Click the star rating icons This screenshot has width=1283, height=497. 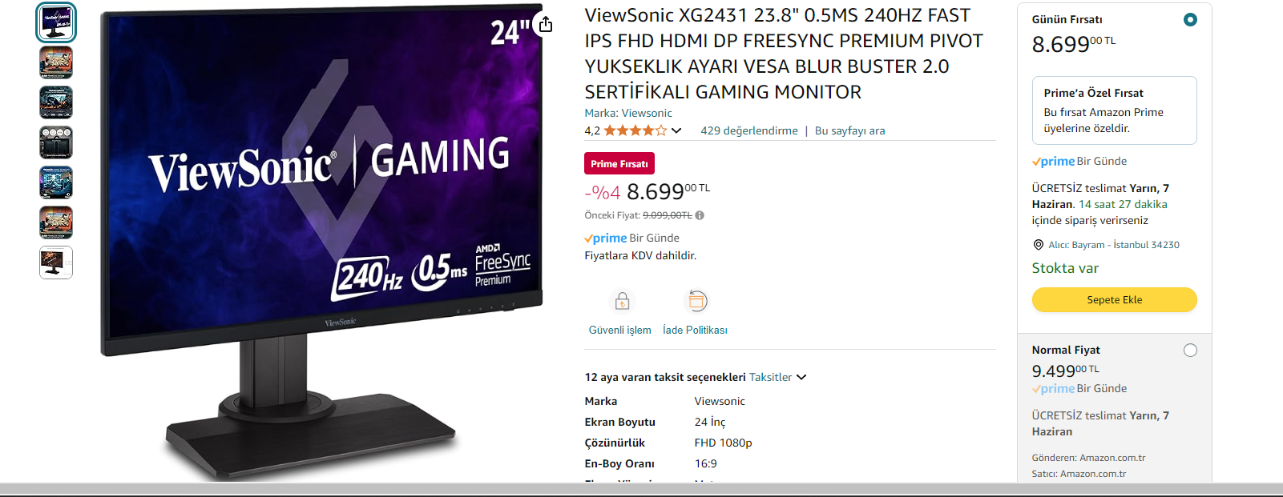tap(635, 130)
